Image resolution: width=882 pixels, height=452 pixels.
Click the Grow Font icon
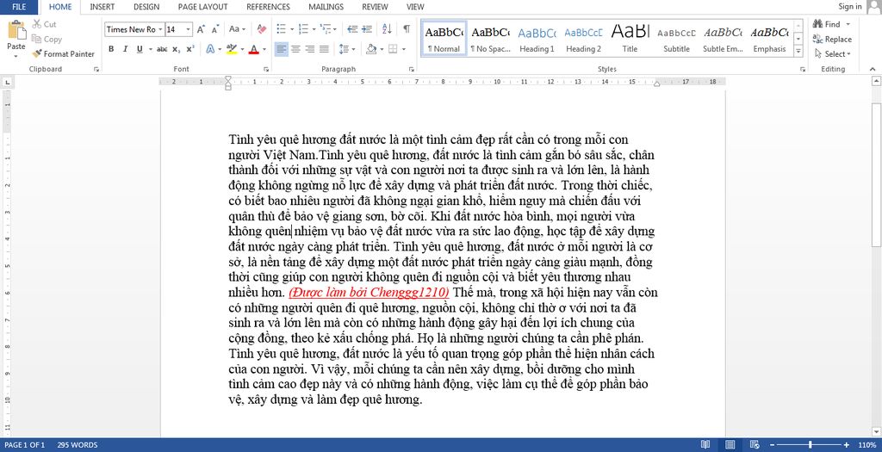202,29
